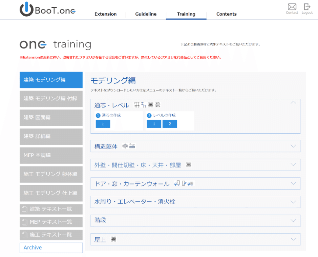Click the Logout icon

tap(307, 6)
